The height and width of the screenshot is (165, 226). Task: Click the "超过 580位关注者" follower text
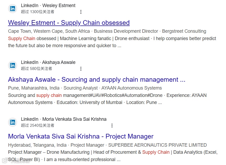37,69
